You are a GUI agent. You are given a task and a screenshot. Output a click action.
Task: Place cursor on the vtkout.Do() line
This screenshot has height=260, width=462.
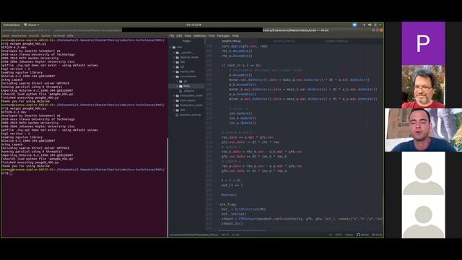click(x=232, y=223)
